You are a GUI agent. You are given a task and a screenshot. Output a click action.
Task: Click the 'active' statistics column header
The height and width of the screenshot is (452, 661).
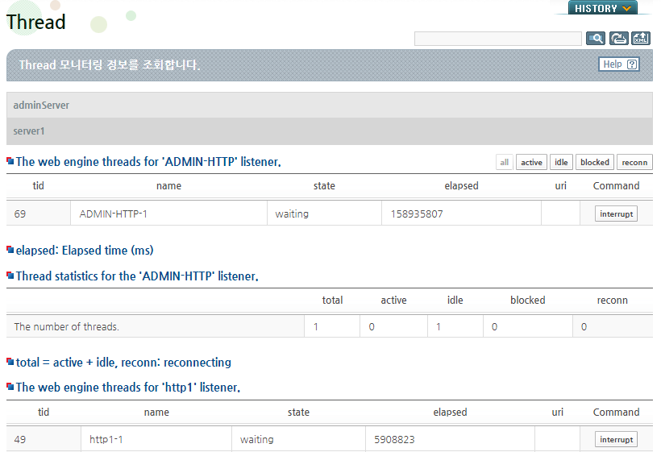click(393, 301)
